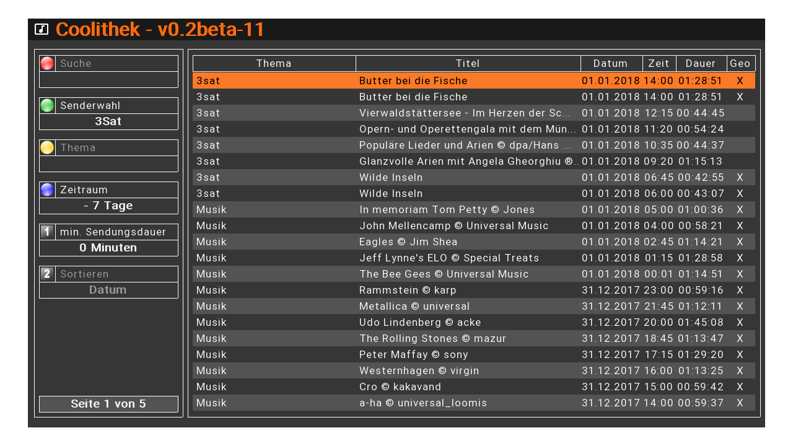This screenshot has height=446, width=793.
Task: Click the number 2 Sortieren icon
Action: point(47,274)
